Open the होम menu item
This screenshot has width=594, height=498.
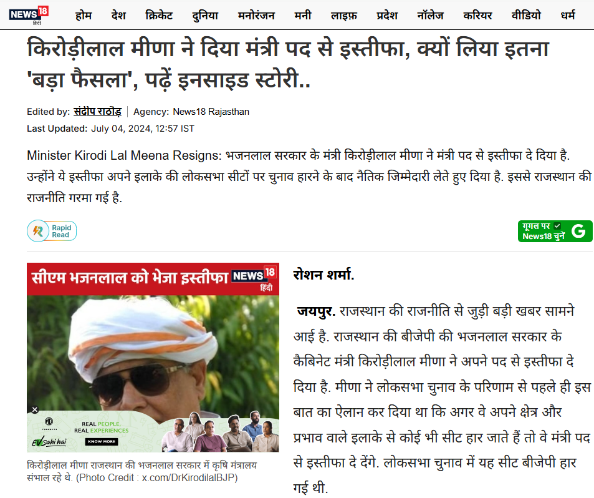[x=84, y=16]
